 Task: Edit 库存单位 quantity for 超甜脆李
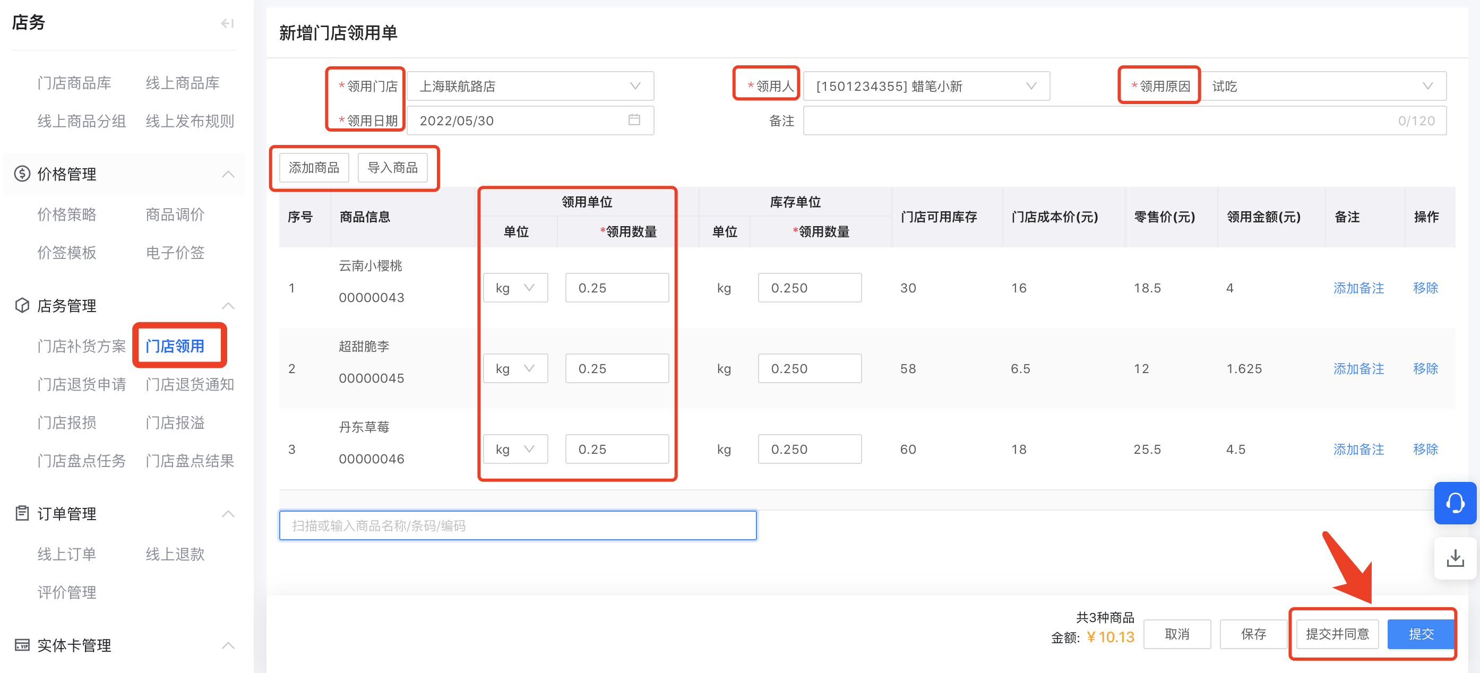click(x=810, y=368)
